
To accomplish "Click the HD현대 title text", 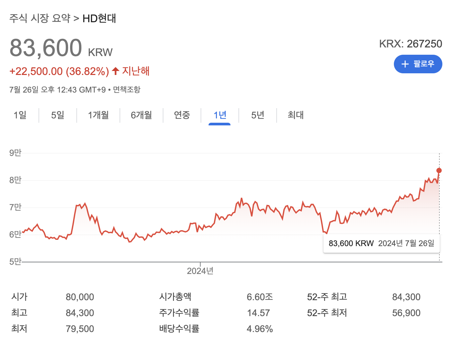I will [x=99, y=18].
